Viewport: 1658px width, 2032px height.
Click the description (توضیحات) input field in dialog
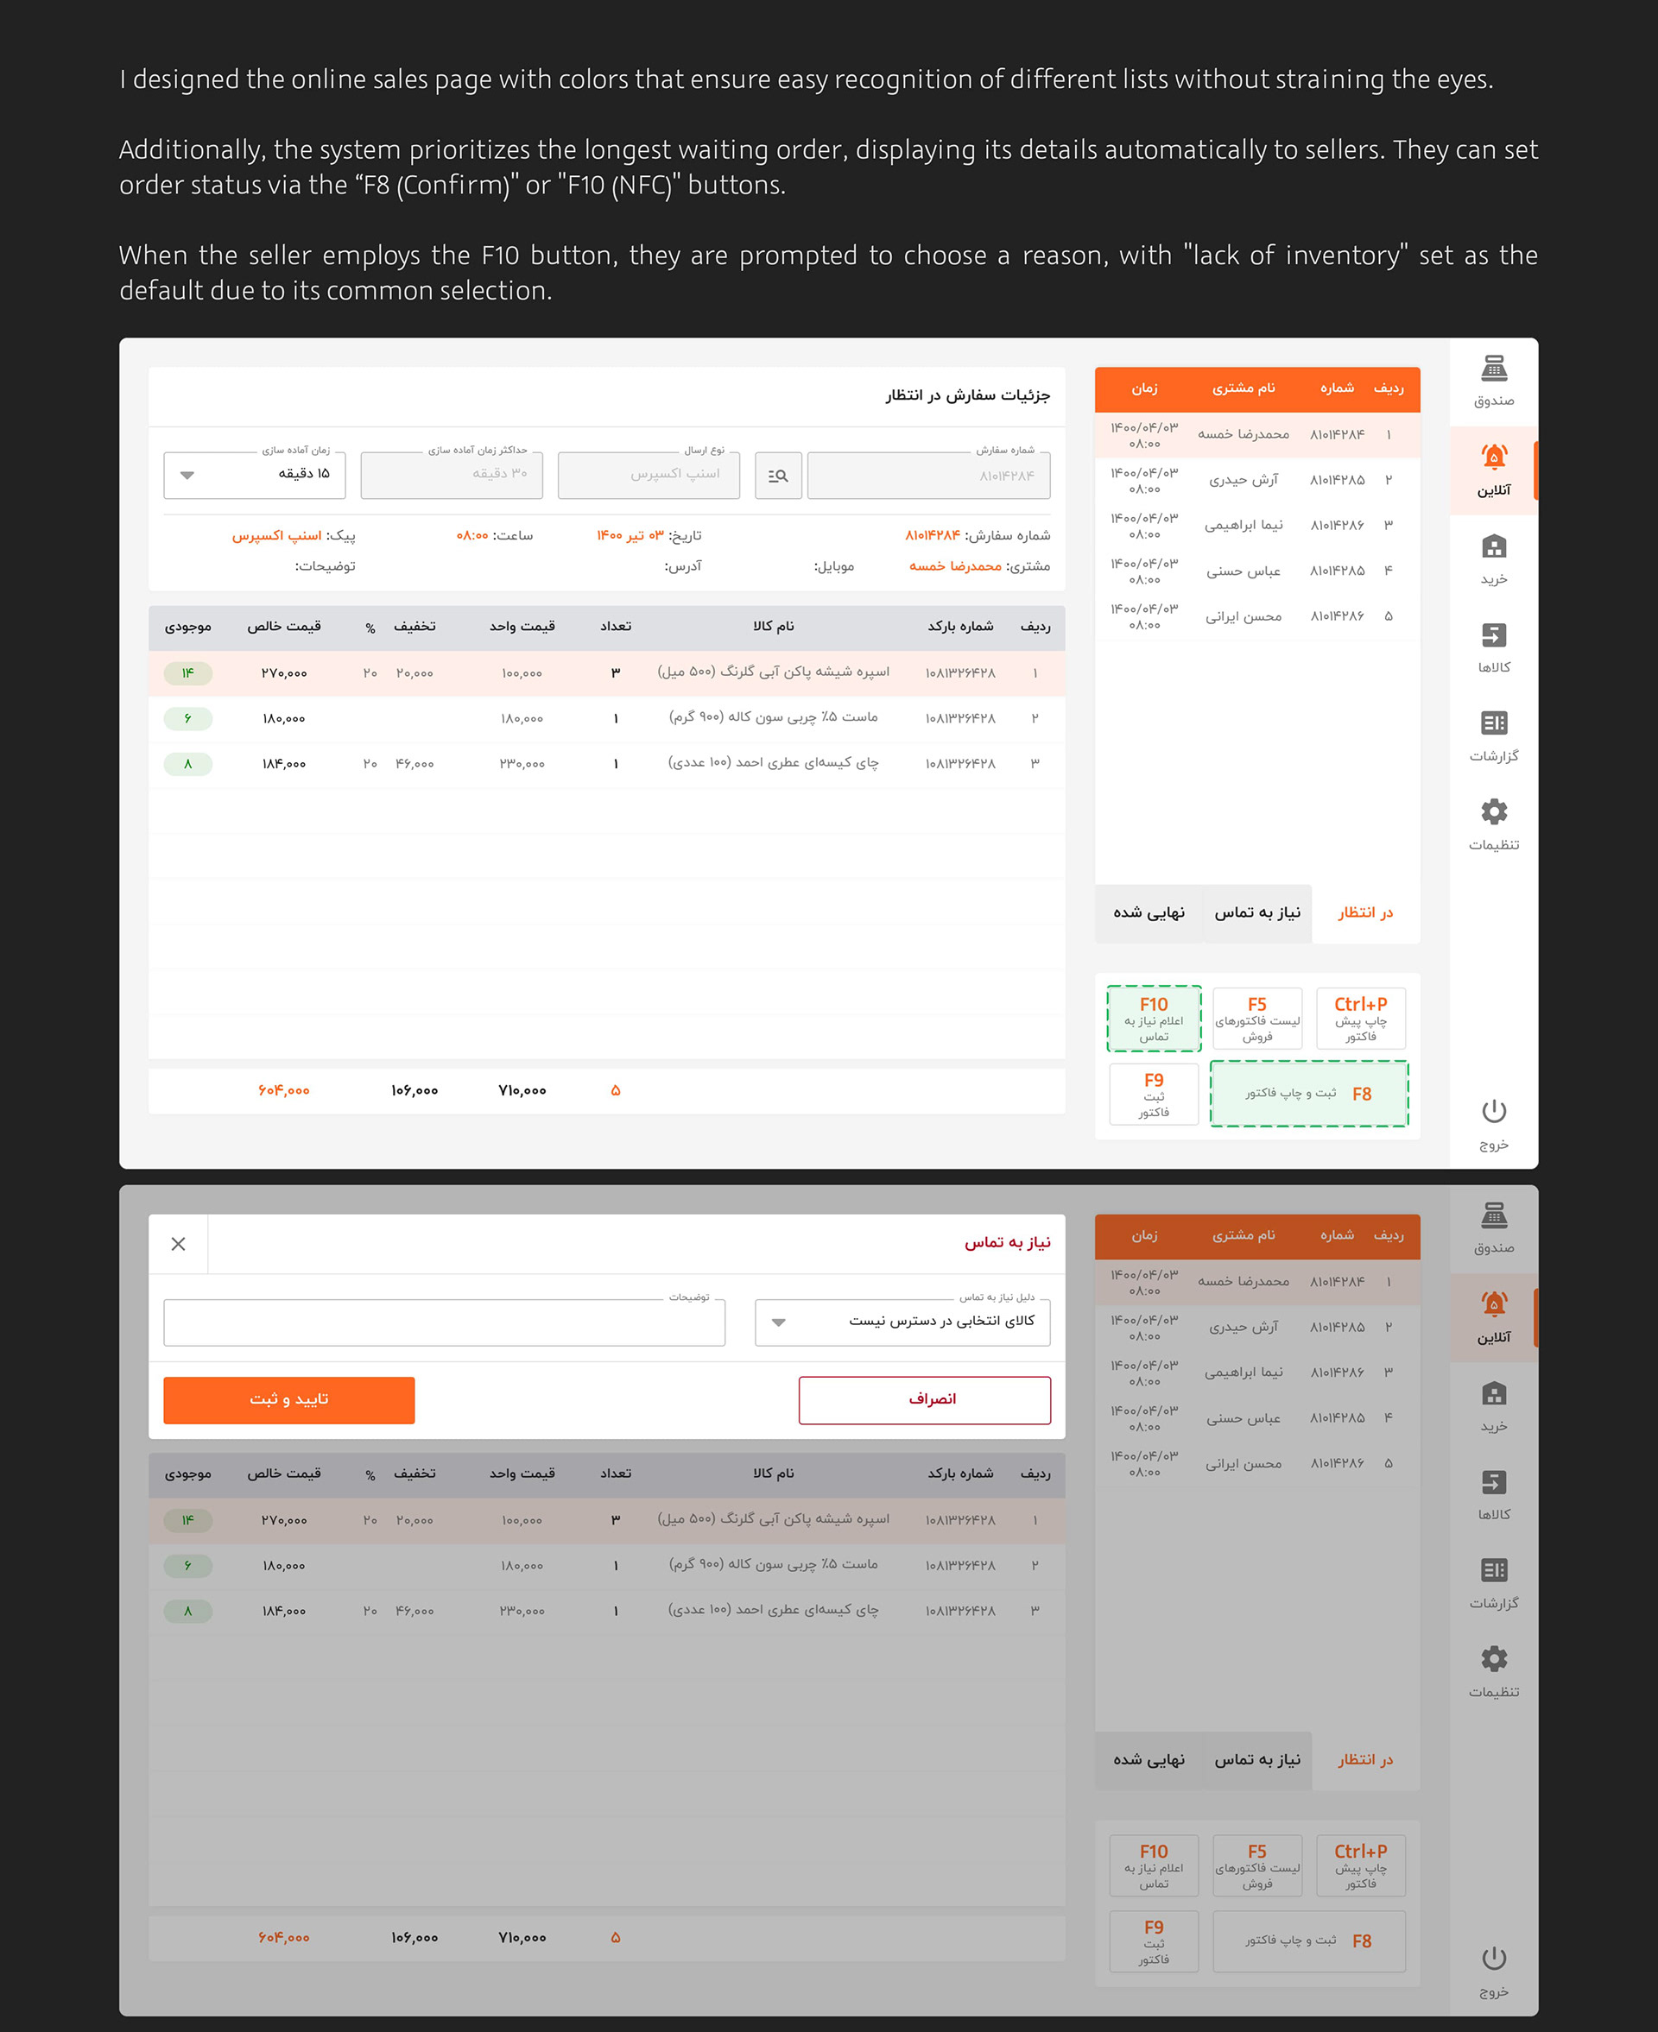coord(444,1322)
